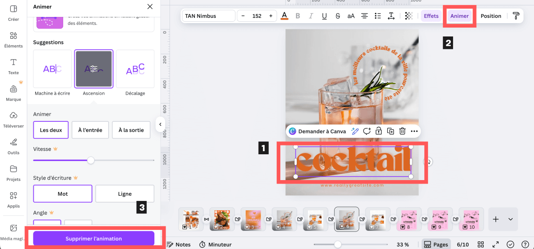Click Supprimer l'animation button
This screenshot has height=249, width=534.
(93, 238)
